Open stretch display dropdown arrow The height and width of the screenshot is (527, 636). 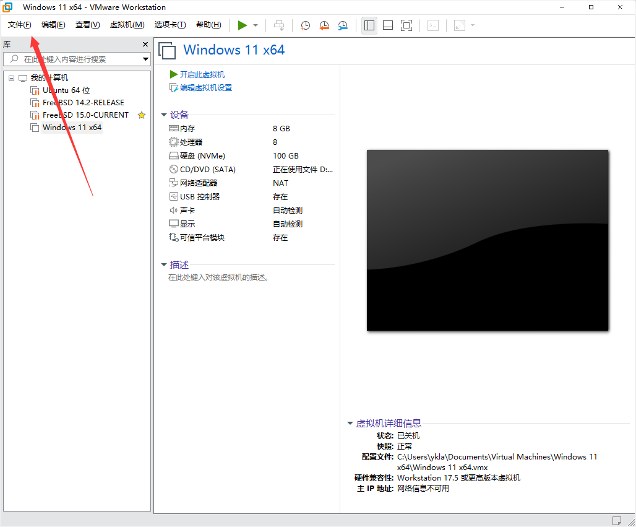(x=473, y=25)
